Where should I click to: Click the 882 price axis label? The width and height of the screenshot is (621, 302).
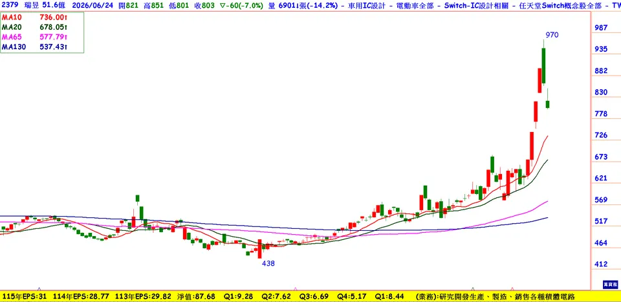click(601, 71)
